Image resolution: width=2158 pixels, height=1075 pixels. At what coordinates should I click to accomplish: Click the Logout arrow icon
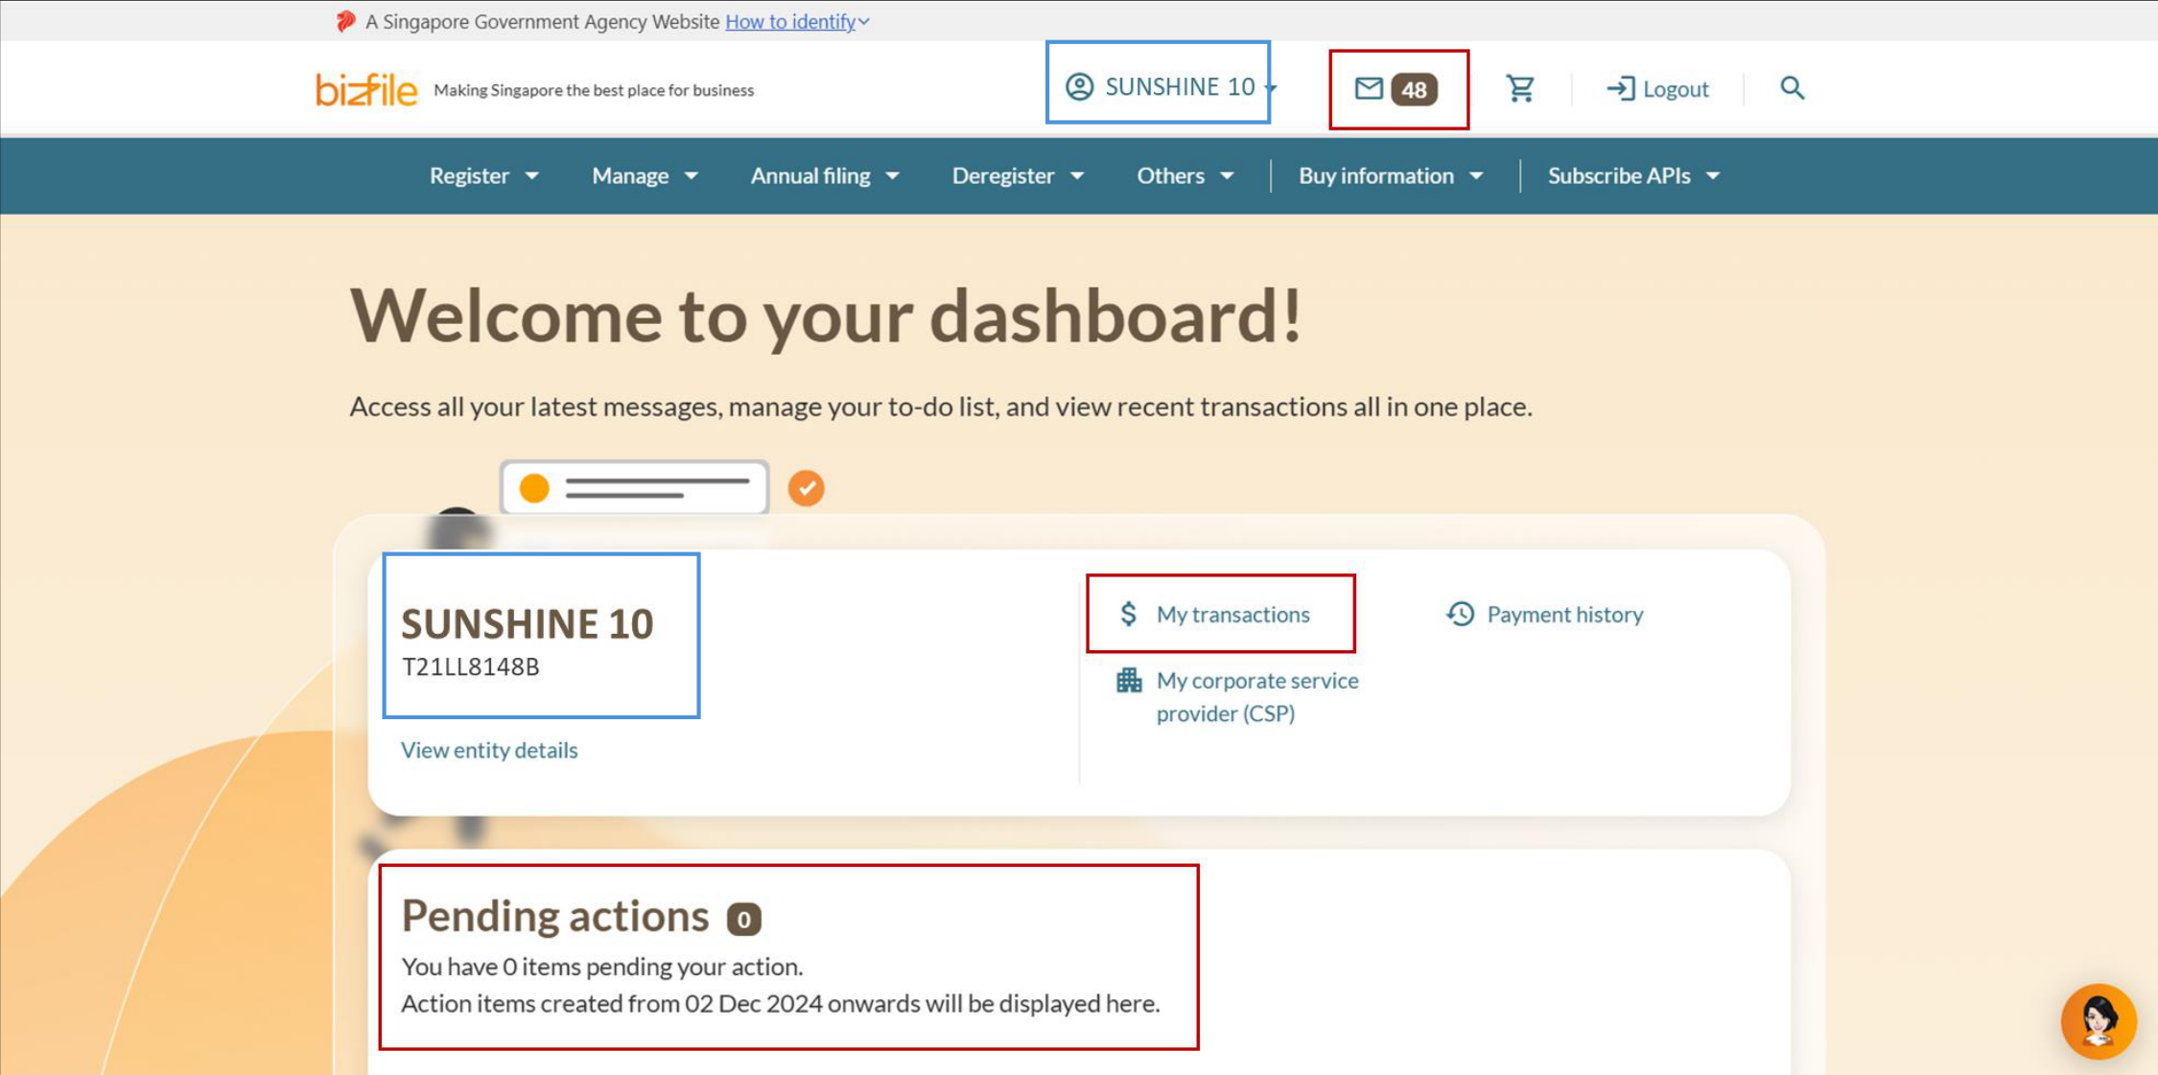coord(1620,88)
